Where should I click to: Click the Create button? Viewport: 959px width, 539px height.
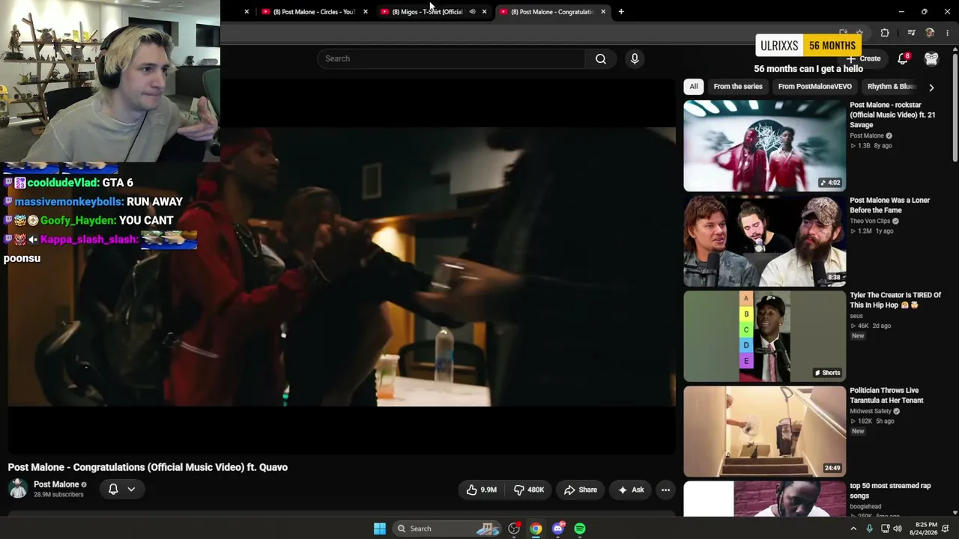pos(864,58)
